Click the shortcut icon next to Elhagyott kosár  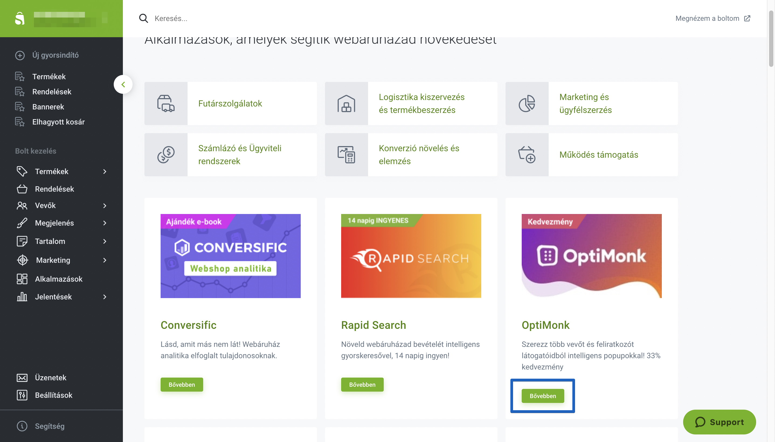pos(20,122)
